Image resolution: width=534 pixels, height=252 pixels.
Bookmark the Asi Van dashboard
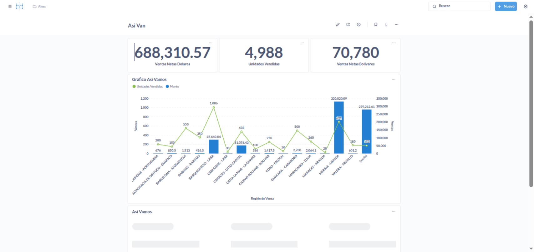coord(376,25)
